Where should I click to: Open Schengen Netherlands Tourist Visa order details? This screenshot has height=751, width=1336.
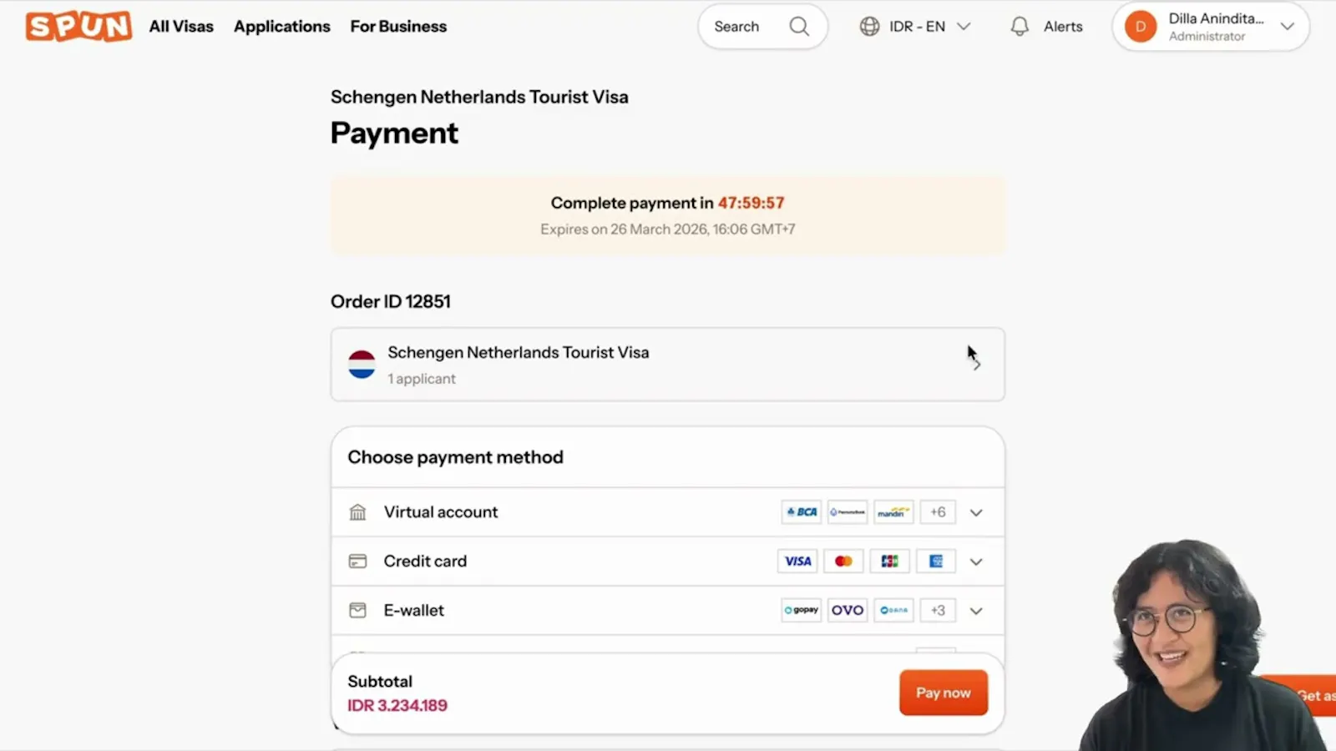pos(668,365)
